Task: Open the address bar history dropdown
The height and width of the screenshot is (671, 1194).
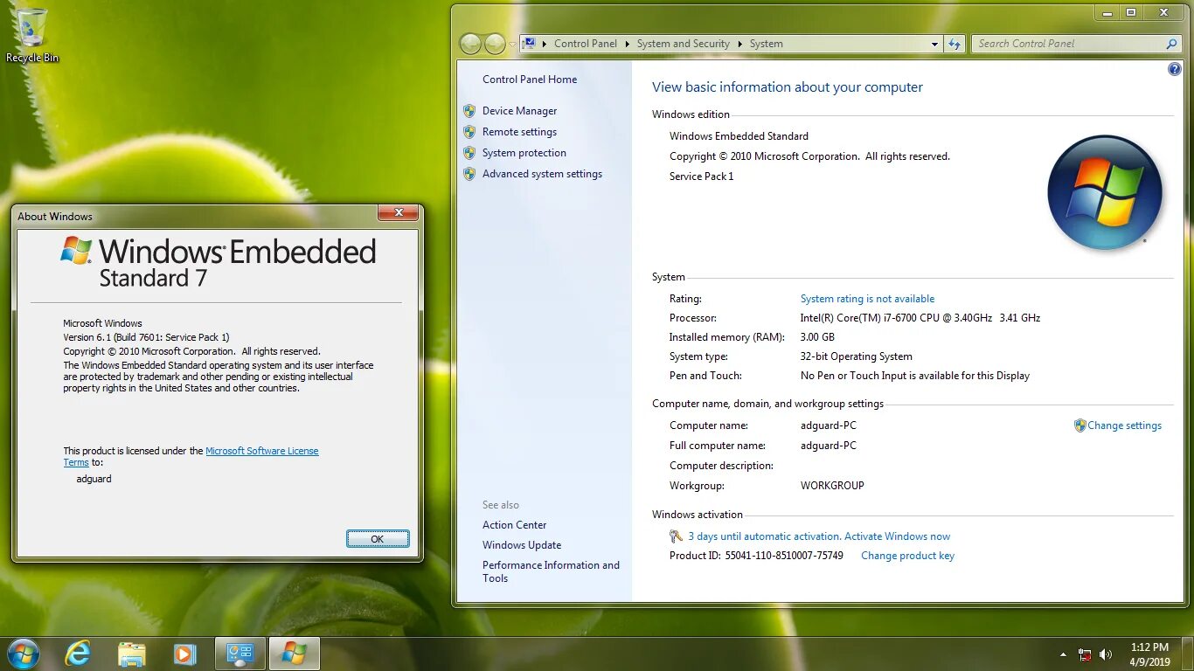Action: [x=934, y=44]
